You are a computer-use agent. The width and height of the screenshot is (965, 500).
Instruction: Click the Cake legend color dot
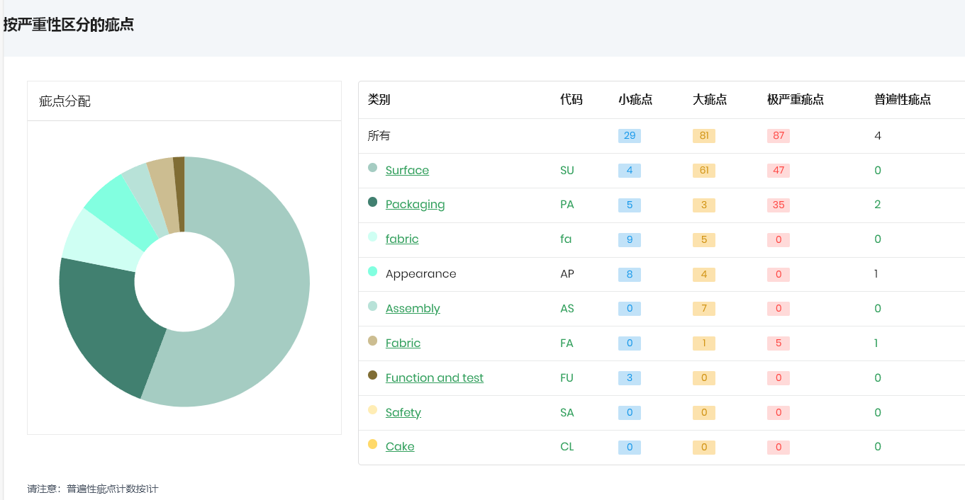(x=372, y=444)
